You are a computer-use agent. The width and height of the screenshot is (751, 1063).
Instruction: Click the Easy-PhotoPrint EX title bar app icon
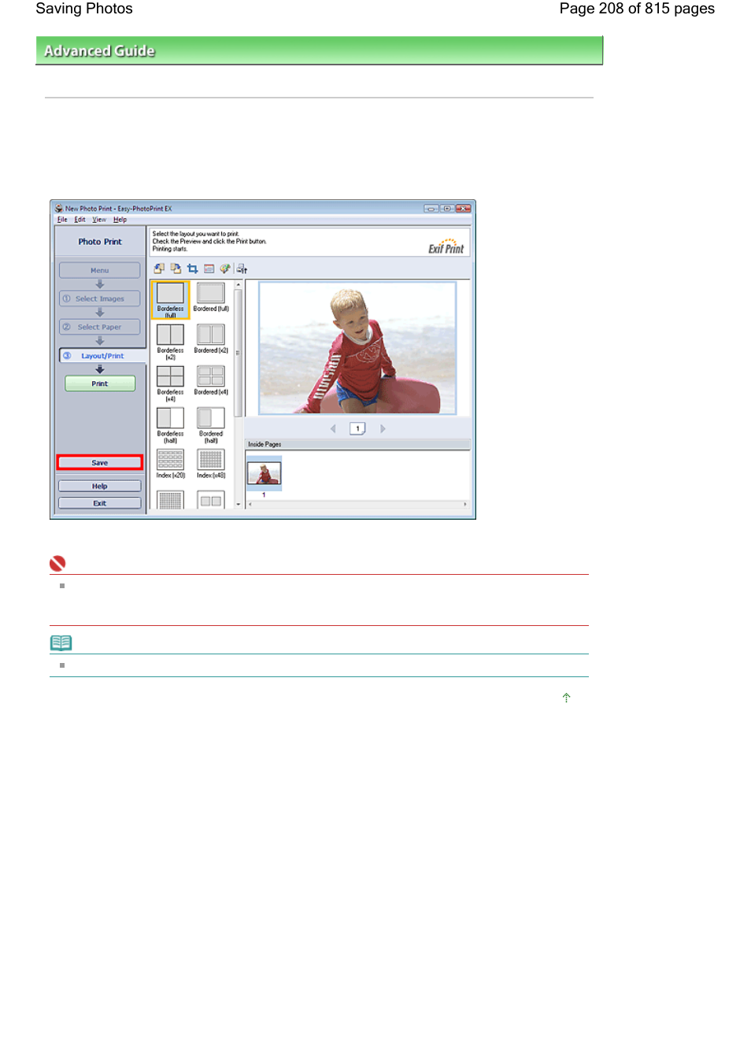point(59,209)
